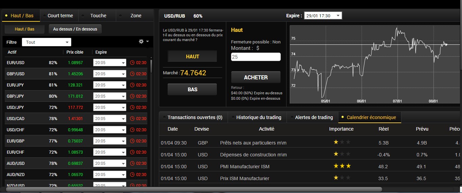
Task: Click the clock icon in EUR/CHF row
Action: [132, 152]
